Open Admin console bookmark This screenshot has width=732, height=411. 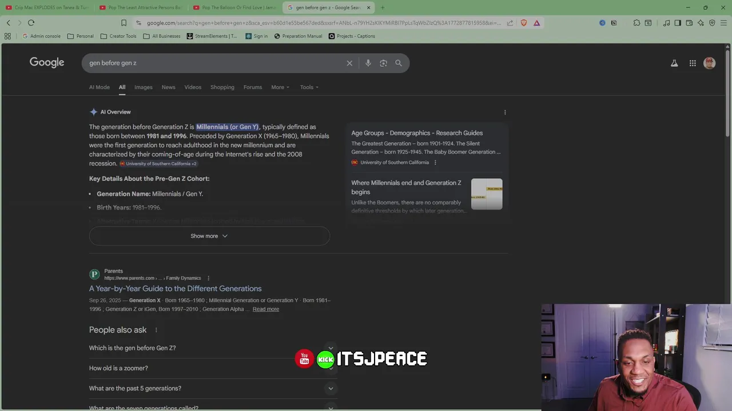[41, 36]
